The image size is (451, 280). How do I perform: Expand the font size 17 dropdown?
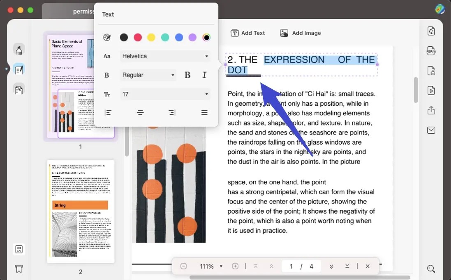165,94
